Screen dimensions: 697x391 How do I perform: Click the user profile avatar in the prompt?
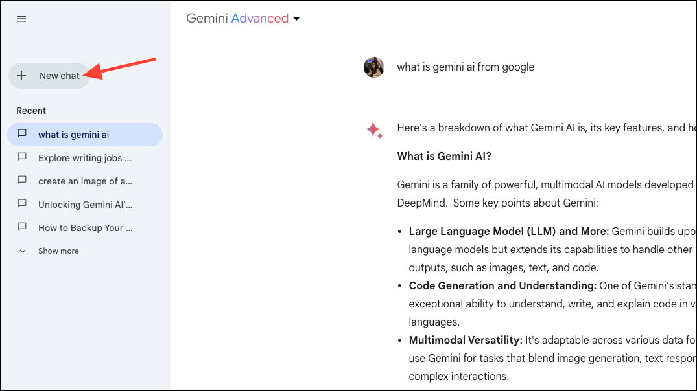click(x=374, y=67)
